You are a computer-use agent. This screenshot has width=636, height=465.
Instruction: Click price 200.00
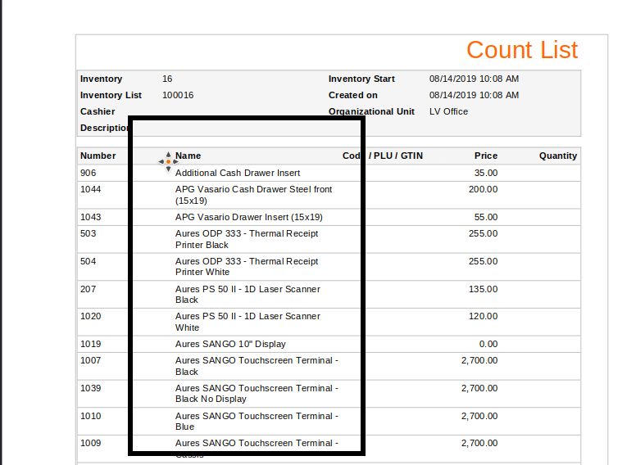[x=483, y=189]
